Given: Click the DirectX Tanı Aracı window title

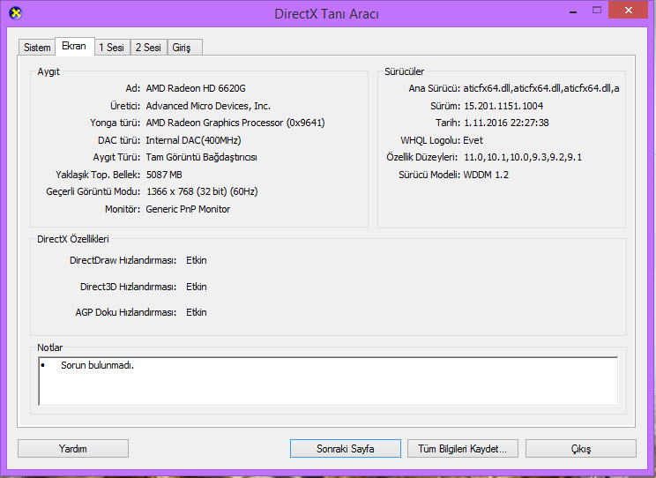Looking at the screenshot, I should pos(327,14).
